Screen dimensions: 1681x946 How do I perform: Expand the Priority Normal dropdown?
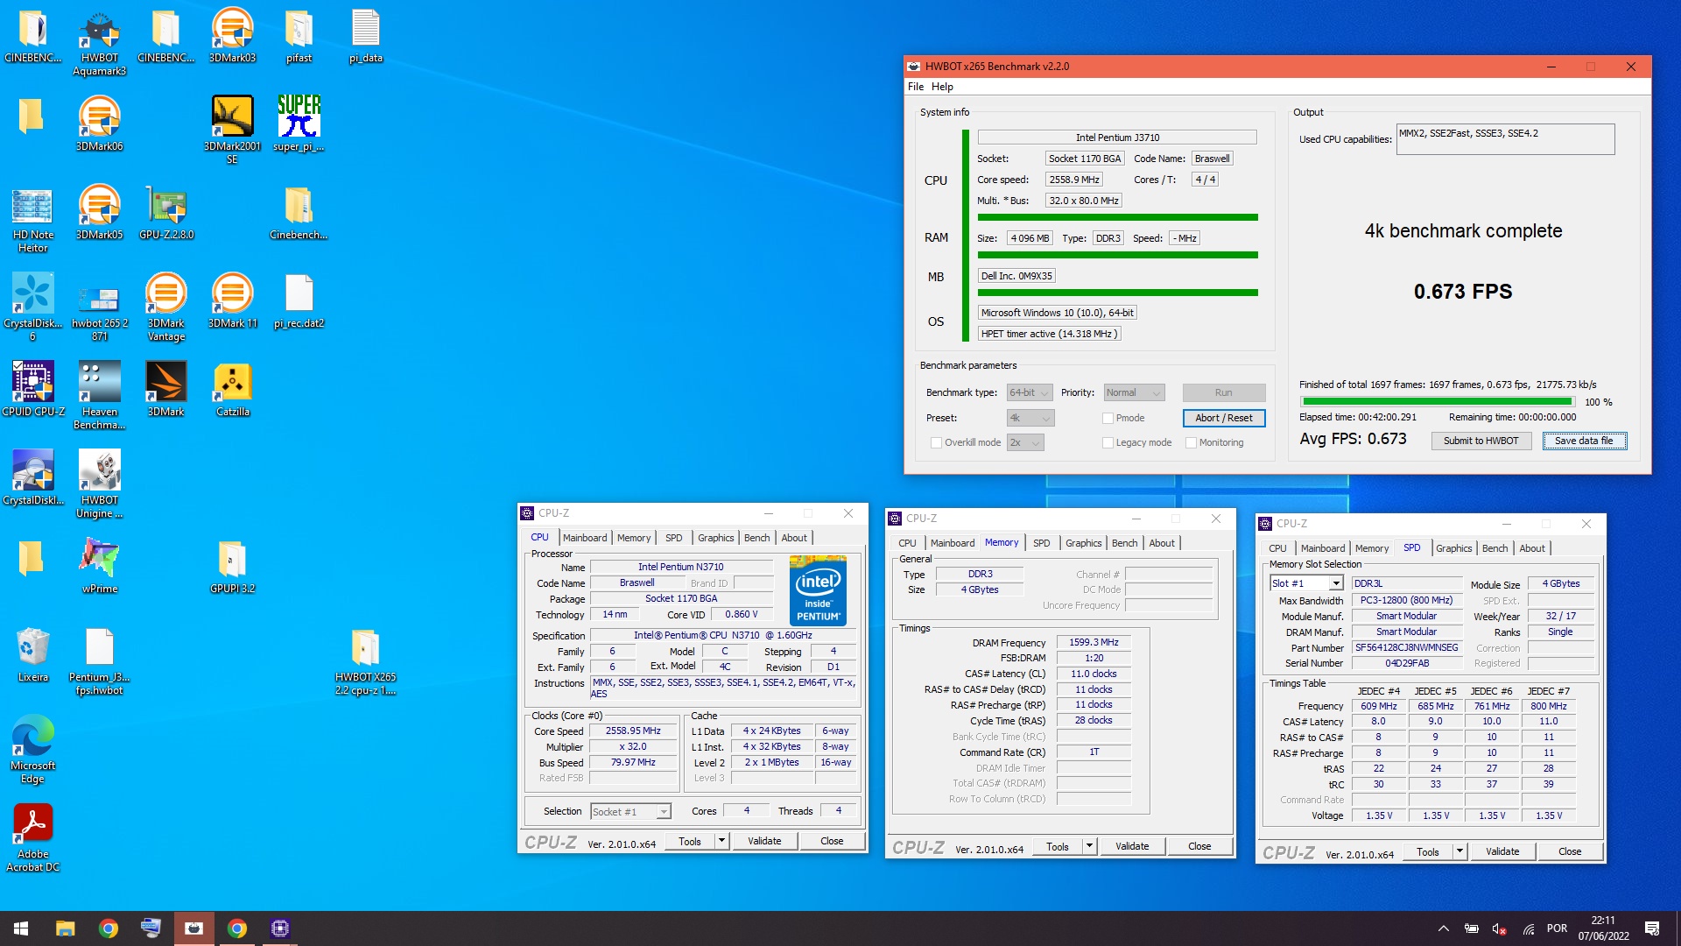pyautogui.click(x=1134, y=393)
